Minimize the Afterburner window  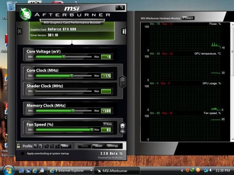click(118, 8)
